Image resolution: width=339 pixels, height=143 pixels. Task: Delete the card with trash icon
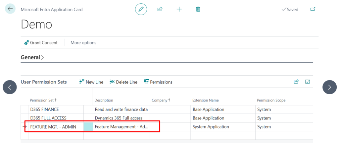(x=198, y=9)
